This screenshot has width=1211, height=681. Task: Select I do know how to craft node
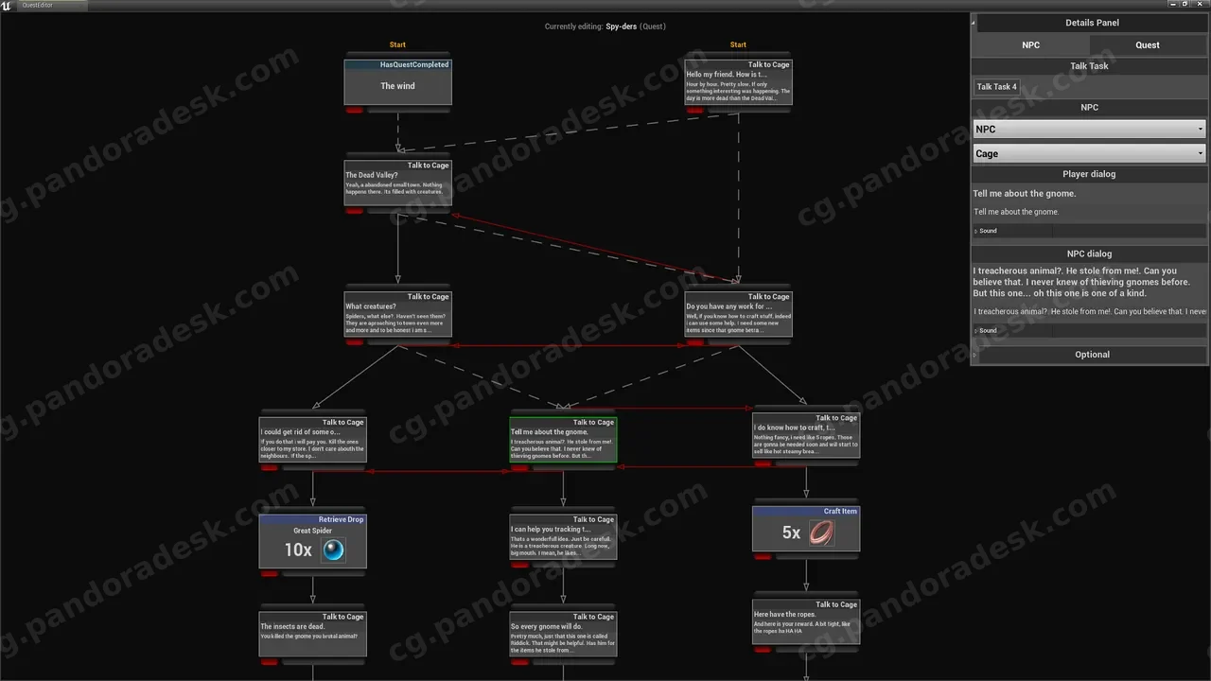click(x=806, y=435)
